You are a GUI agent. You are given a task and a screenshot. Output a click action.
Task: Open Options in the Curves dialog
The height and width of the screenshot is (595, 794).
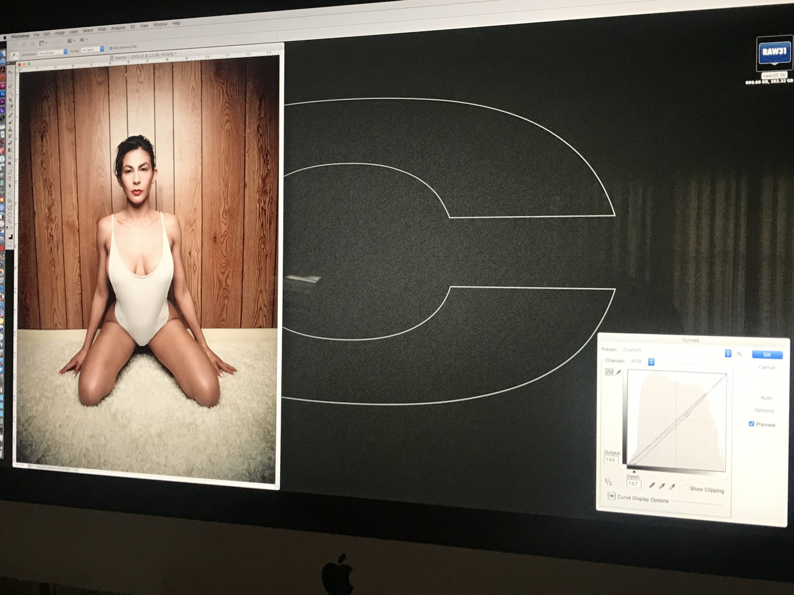click(764, 410)
